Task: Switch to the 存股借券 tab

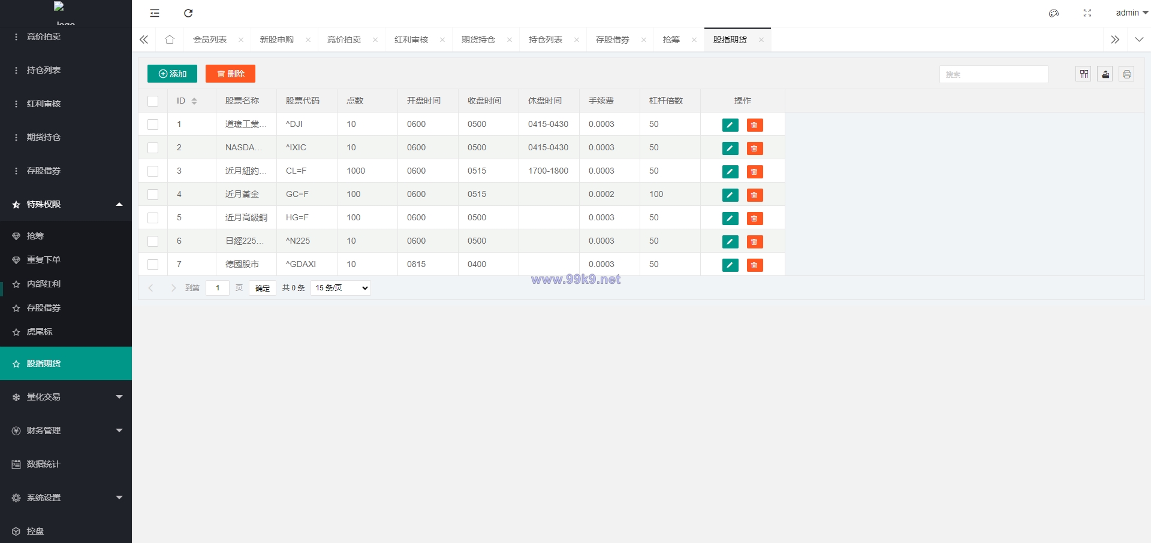Action: [x=613, y=40]
